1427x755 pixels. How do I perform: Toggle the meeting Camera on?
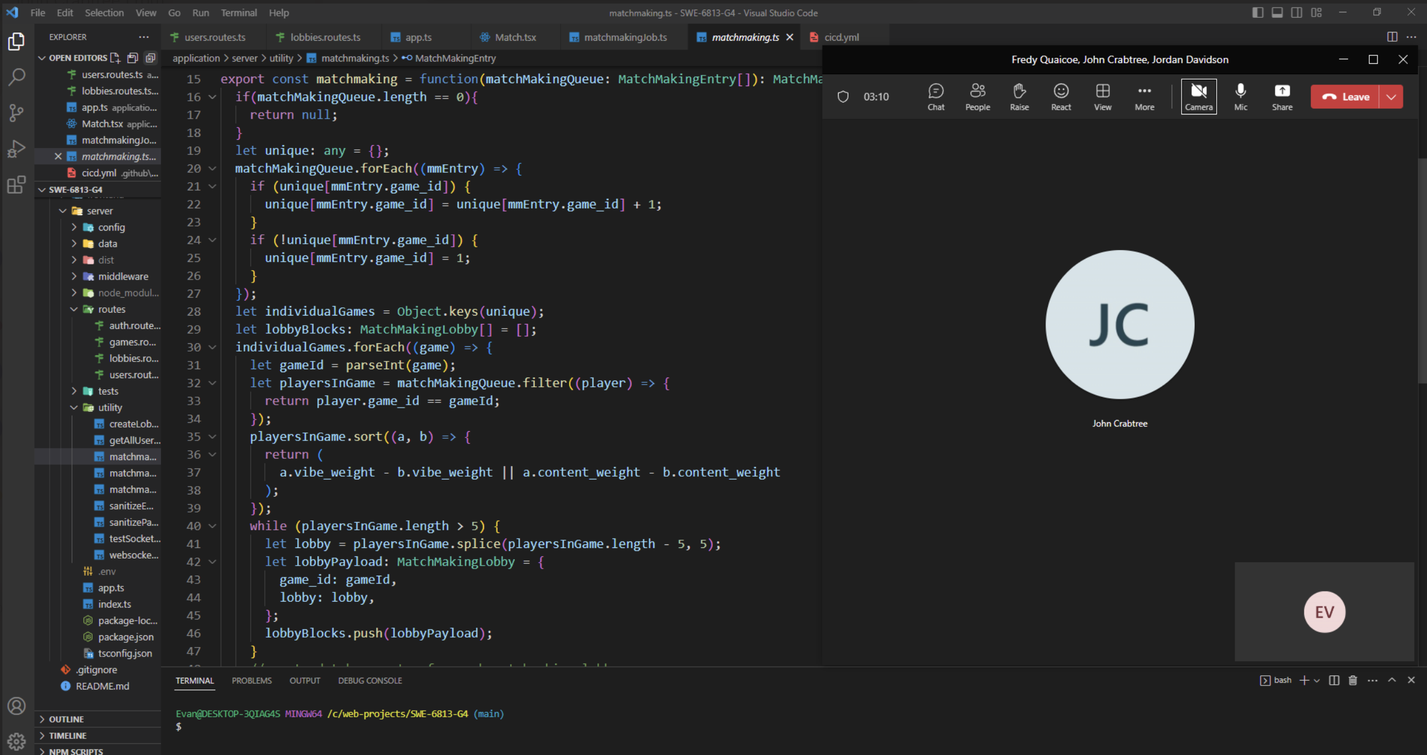click(x=1199, y=96)
